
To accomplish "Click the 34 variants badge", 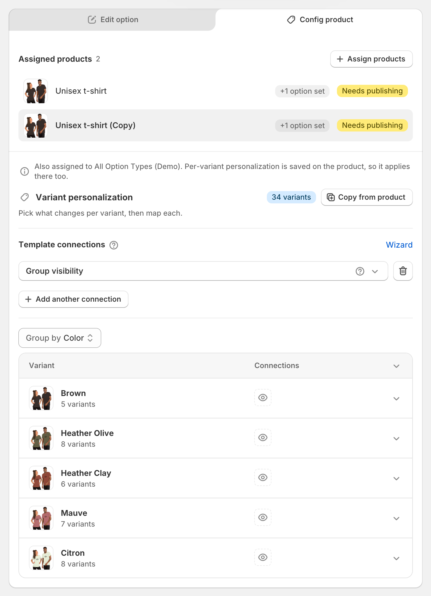I will pos(291,197).
